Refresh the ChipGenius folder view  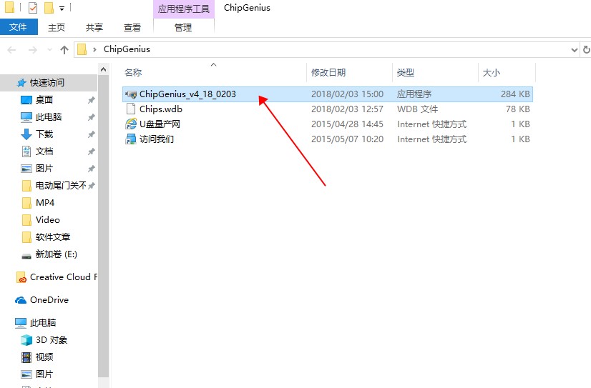pyautogui.click(x=586, y=50)
